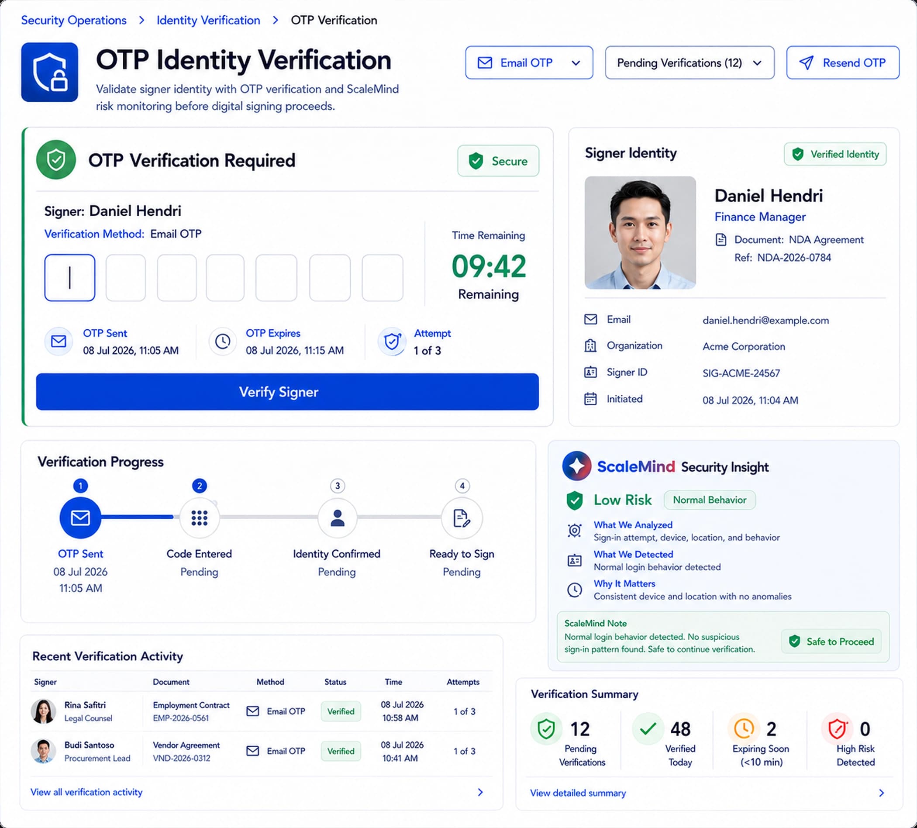The image size is (917, 828).
Task: Click the Verify Signer button
Action: click(287, 392)
